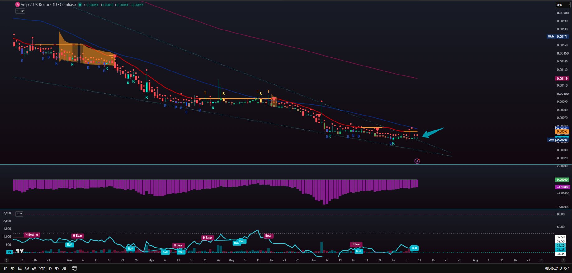Click the Jul label on the time axis
The image size is (572, 273).
click(x=393, y=260)
